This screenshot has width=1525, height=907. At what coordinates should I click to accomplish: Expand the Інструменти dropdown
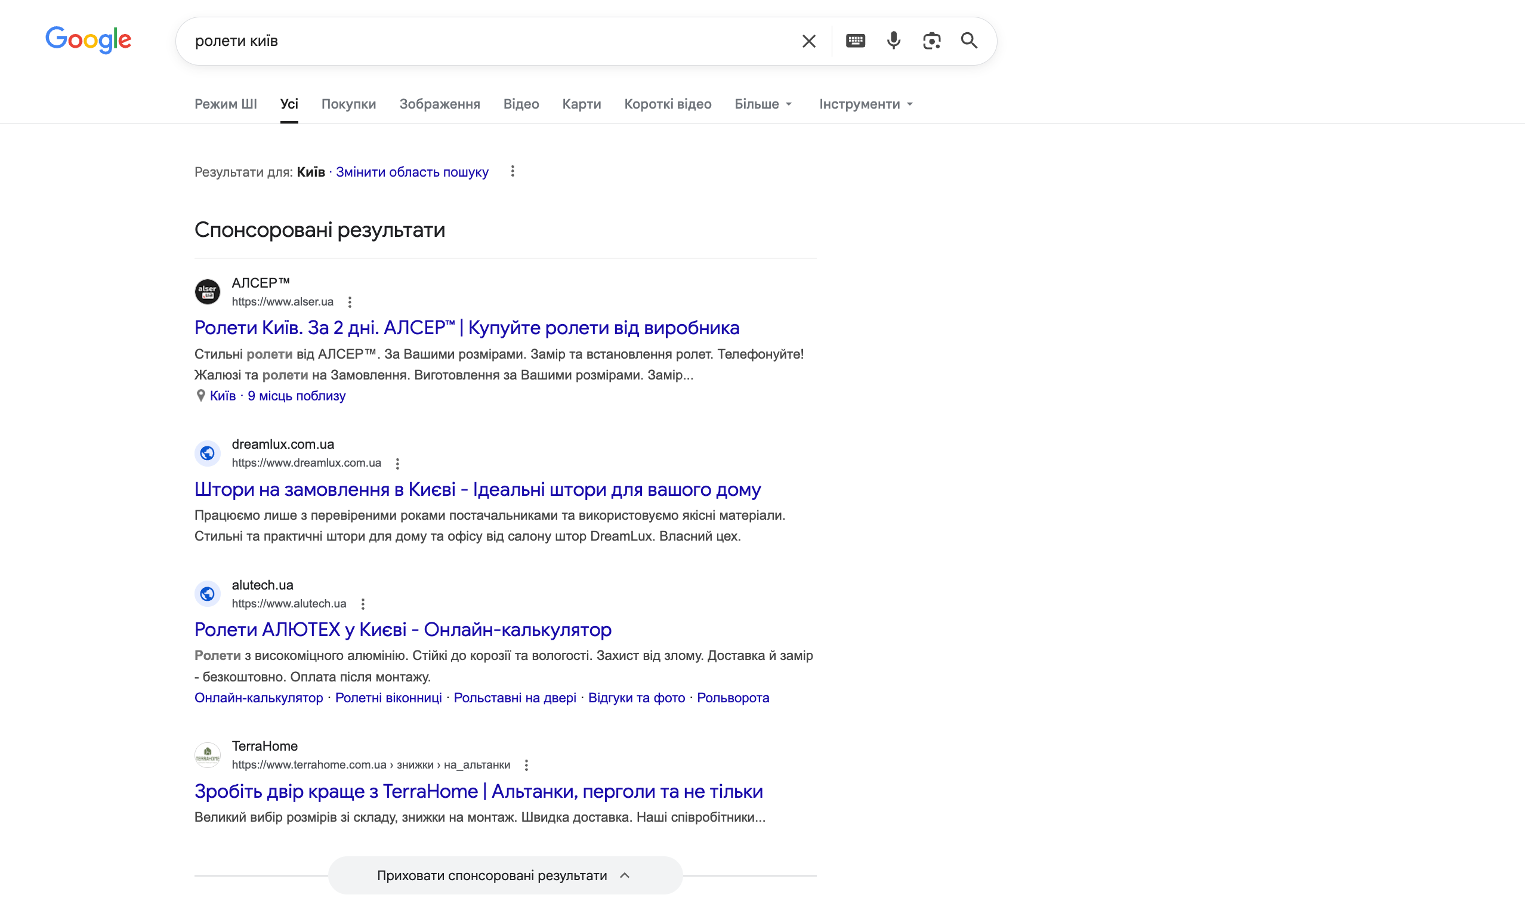pyautogui.click(x=866, y=104)
